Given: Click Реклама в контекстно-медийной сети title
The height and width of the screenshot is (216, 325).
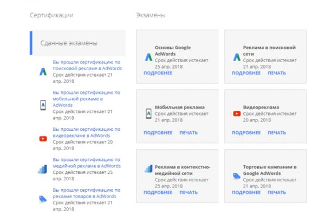Looking at the screenshot, I should click(x=183, y=170).
